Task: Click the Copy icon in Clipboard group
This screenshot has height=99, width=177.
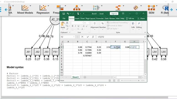Action: pos(67,26)
